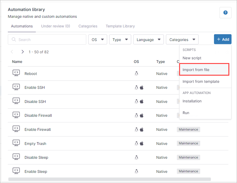
Task: Open the Disable SSH automation
Action: [35, 101]
